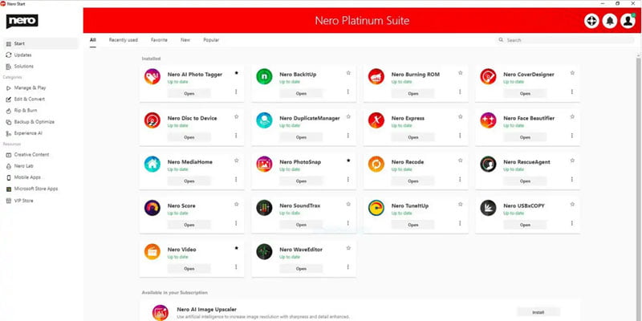Click the Nero Video icon
Viewport: 642px width, 321px height.
coord(152,252)
